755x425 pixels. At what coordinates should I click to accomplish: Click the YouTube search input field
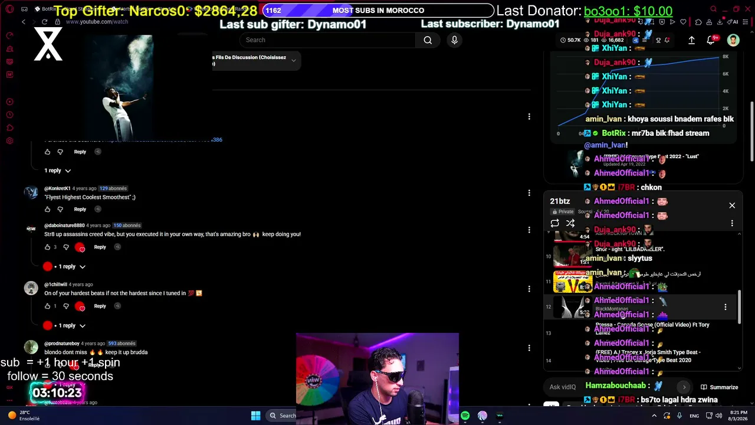[327, 40]
